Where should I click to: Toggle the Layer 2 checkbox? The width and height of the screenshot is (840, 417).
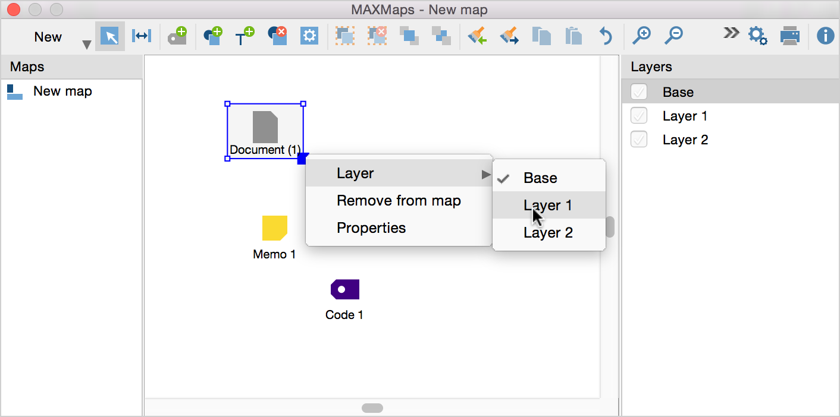click(x=639, y=140)
